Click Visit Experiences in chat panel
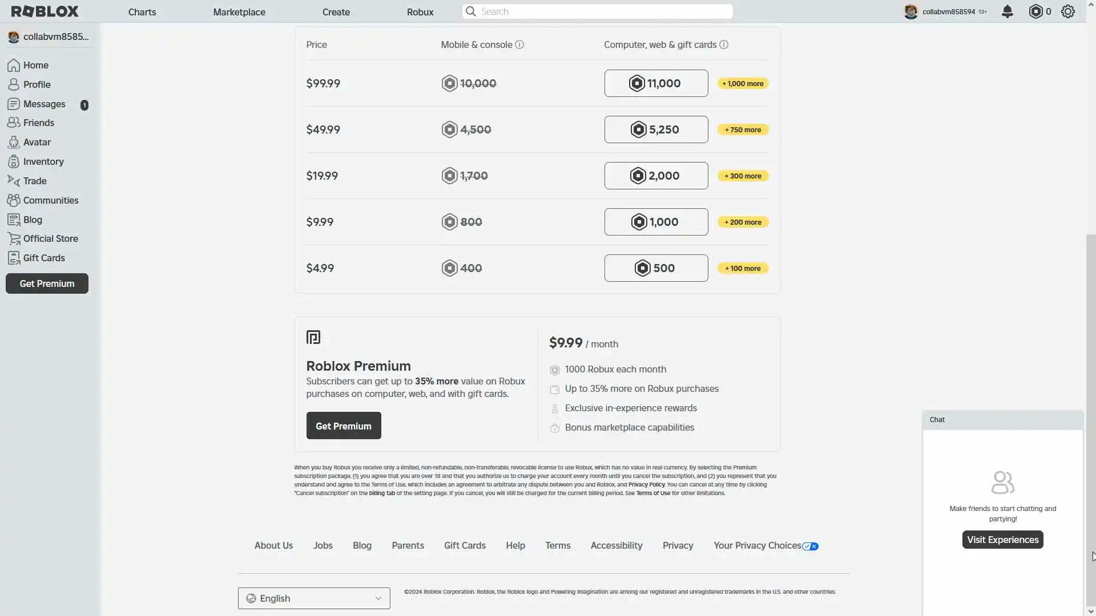The image size is (1096, 616). [x=1002, y=540]
